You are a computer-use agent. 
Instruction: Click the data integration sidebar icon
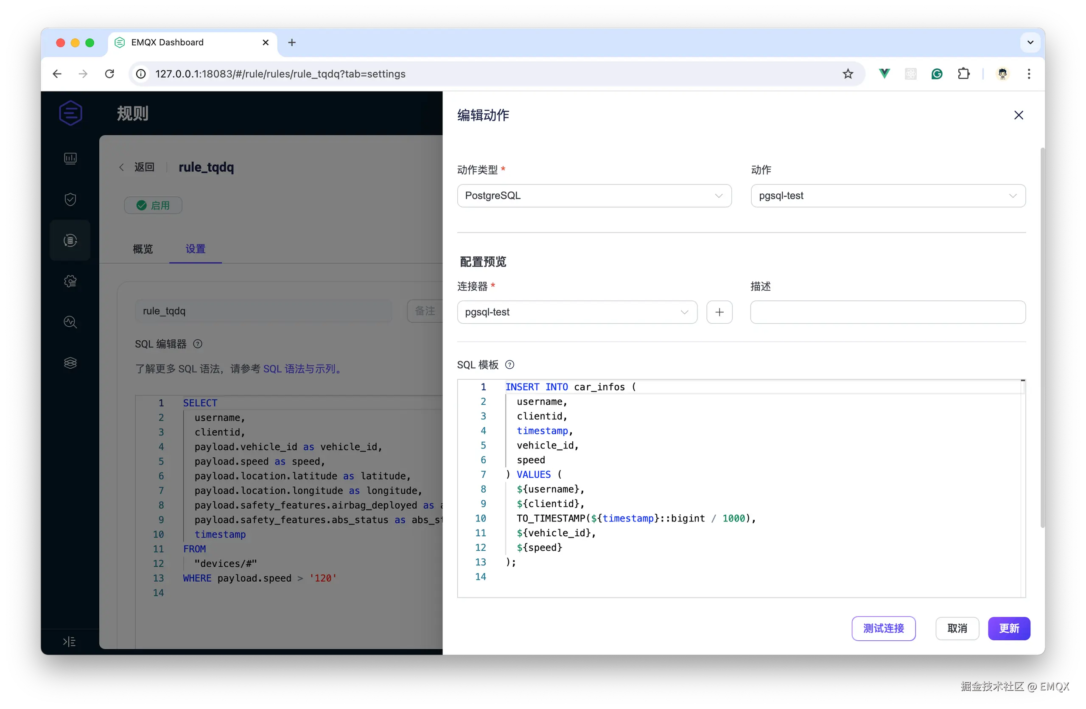70,241
